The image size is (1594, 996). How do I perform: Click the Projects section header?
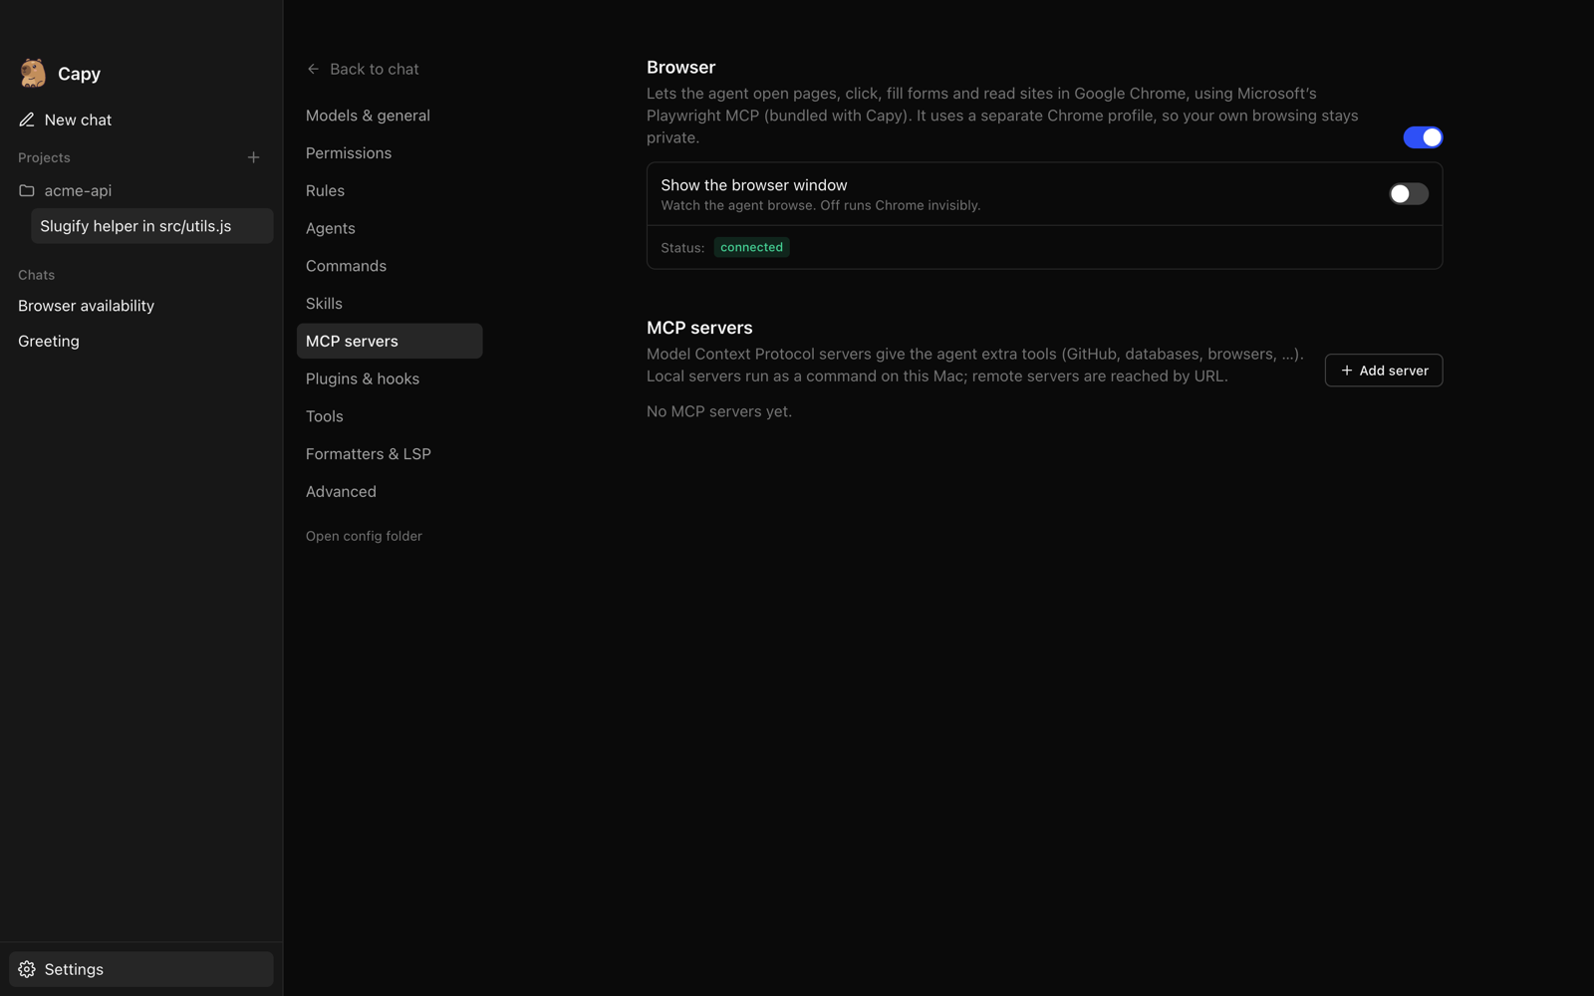(44, 157)
